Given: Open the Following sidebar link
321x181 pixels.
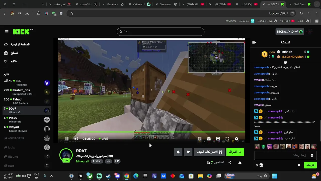Looking at the screenshot, I should (10, 61).
